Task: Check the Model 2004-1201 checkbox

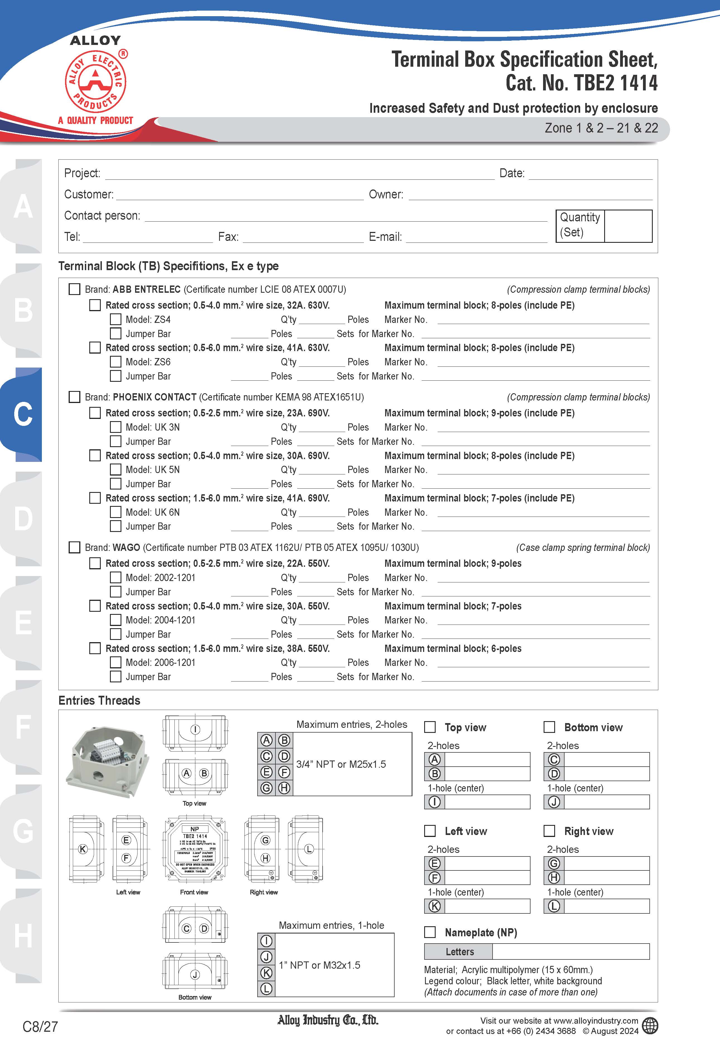Action: pos(116,620)
